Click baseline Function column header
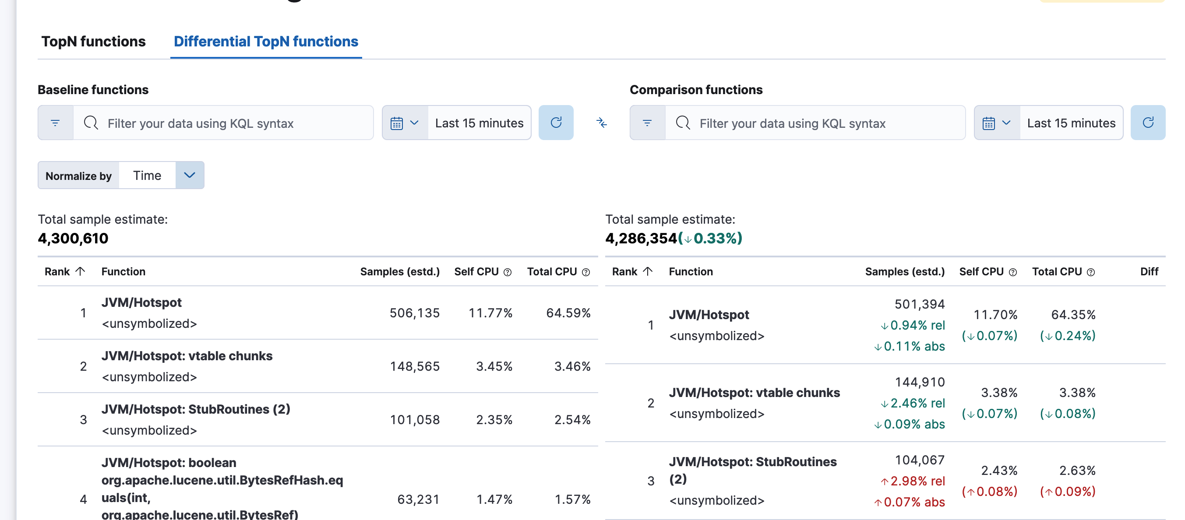 coord(123,271)
